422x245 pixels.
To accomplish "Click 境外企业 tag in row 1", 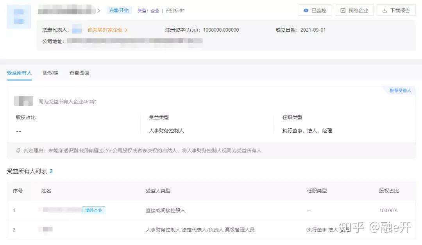I will pos(94,210).
